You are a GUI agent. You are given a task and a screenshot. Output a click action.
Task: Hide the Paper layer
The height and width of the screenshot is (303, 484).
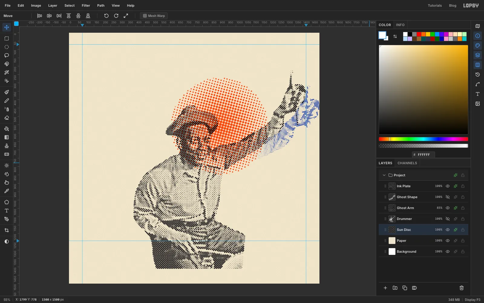448,241
